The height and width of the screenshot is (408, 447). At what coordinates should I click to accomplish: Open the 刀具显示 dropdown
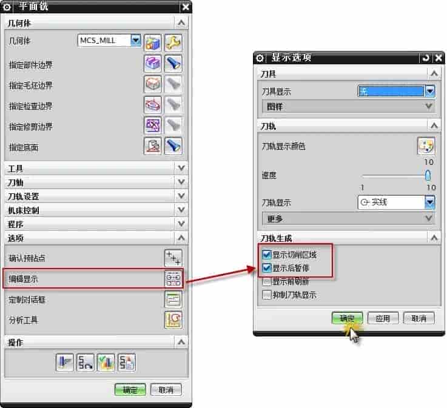pos(430,92)
